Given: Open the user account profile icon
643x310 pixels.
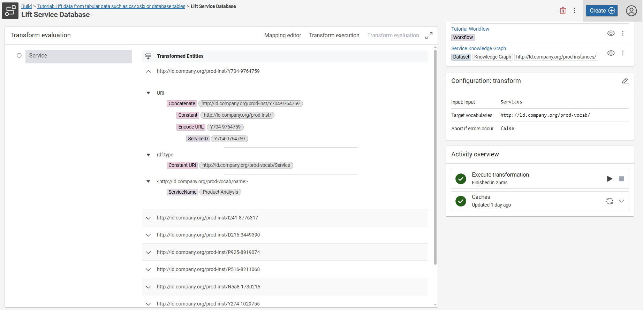Looking at the screenshot, I should (x=631, y=11).
